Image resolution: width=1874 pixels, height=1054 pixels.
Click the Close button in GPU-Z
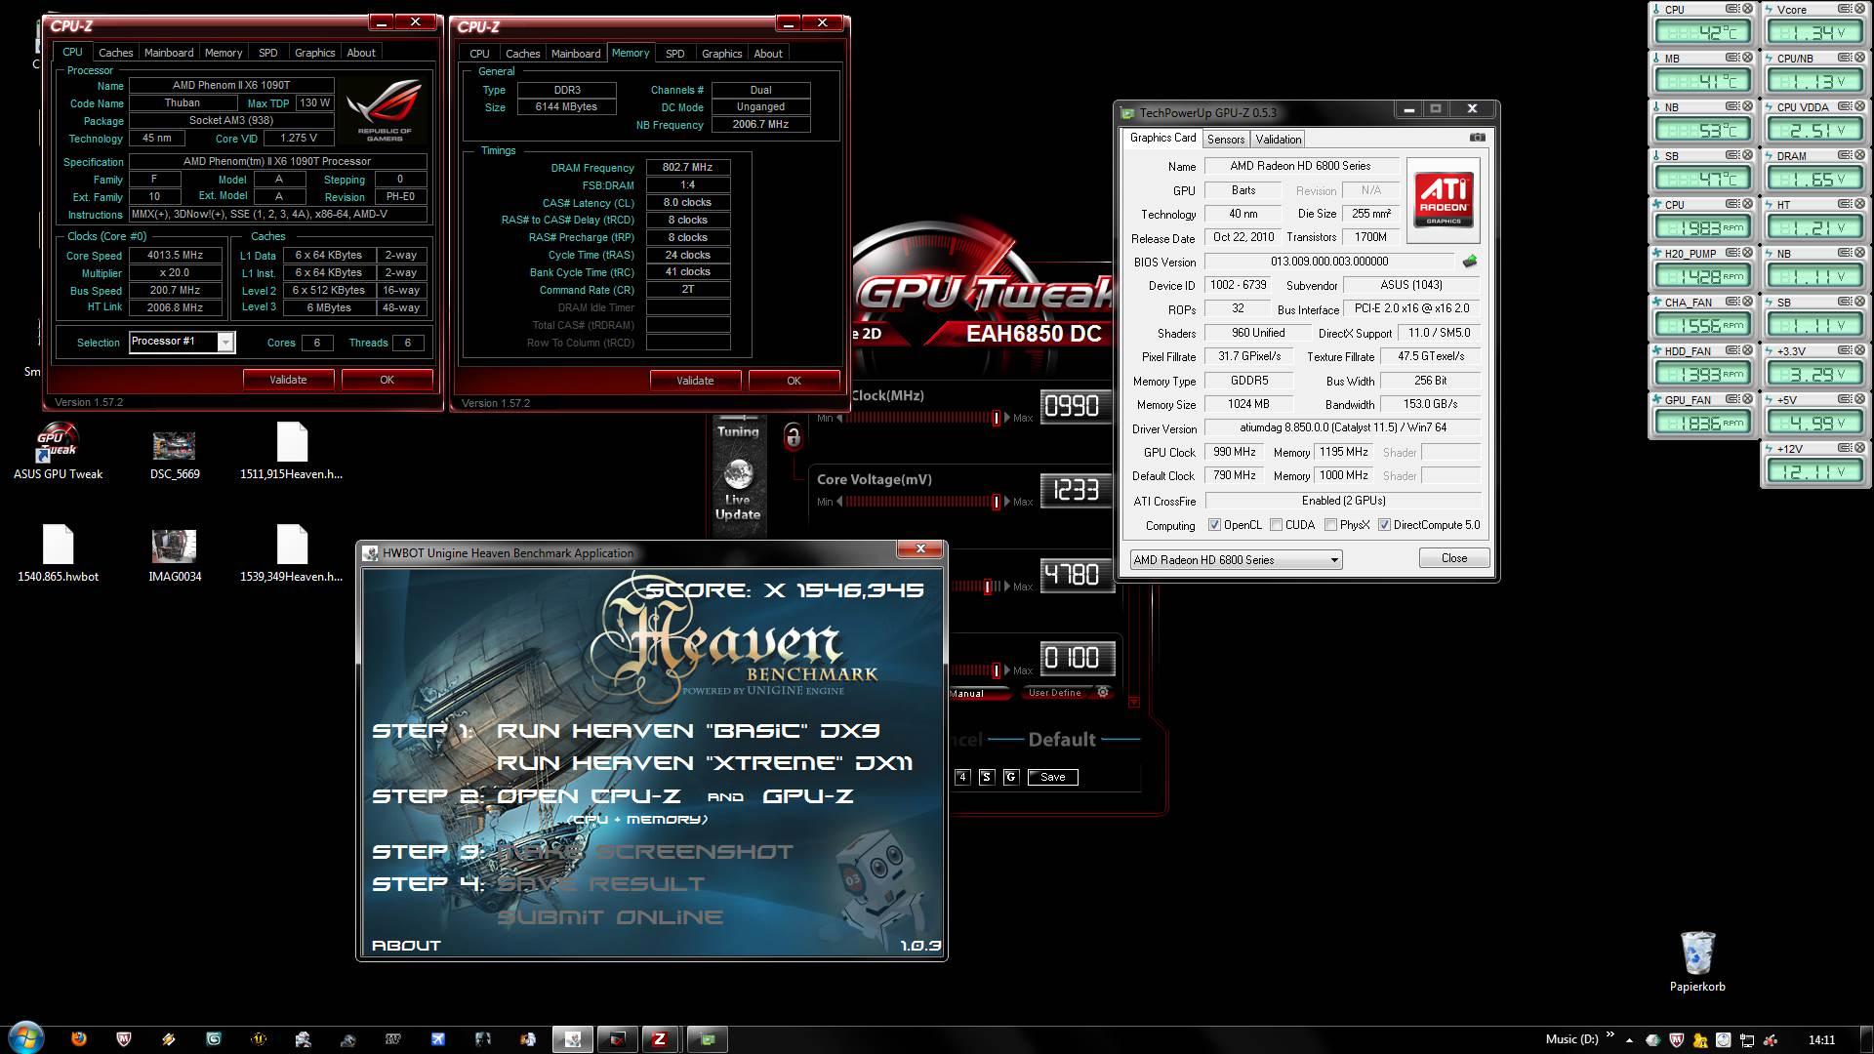[1454, 558]
